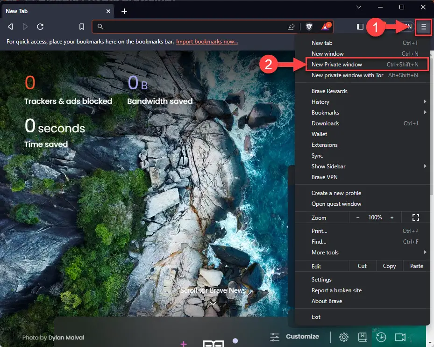Open history clock icon at bottom right

(381, 337)
